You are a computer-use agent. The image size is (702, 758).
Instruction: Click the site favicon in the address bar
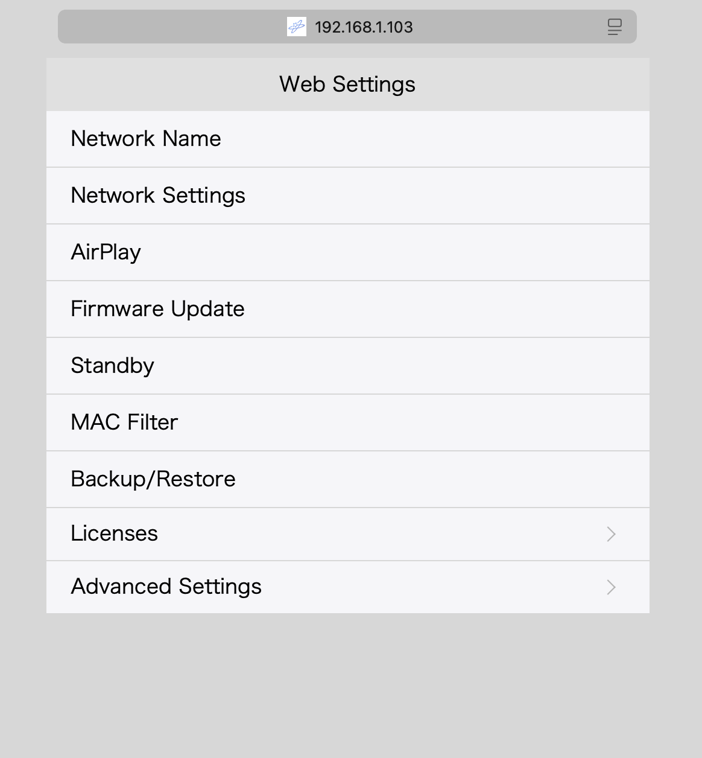tap(296, 27)
